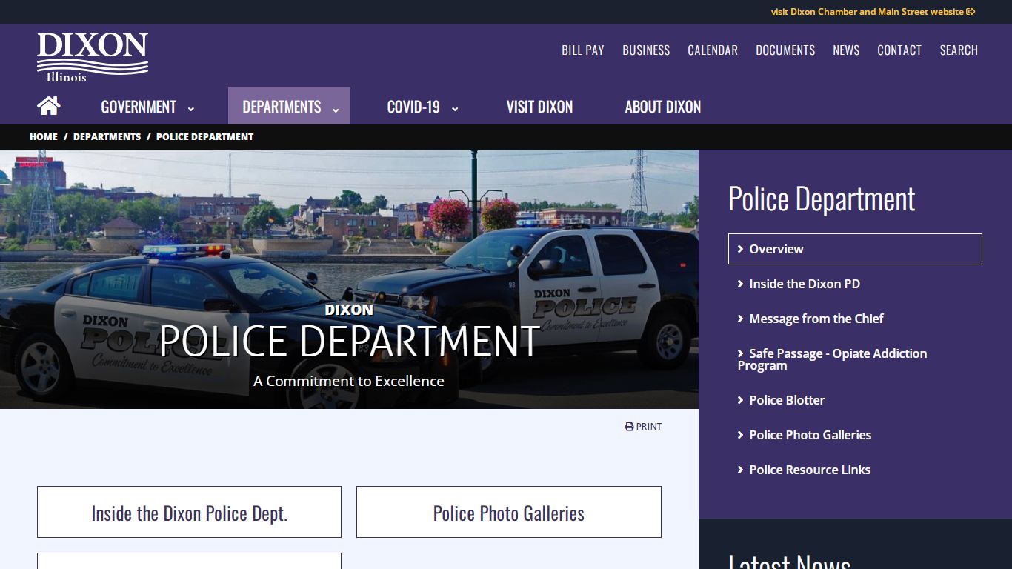Open the News link in header
Screen dimensions: 1012x569
tap(846, 50)
